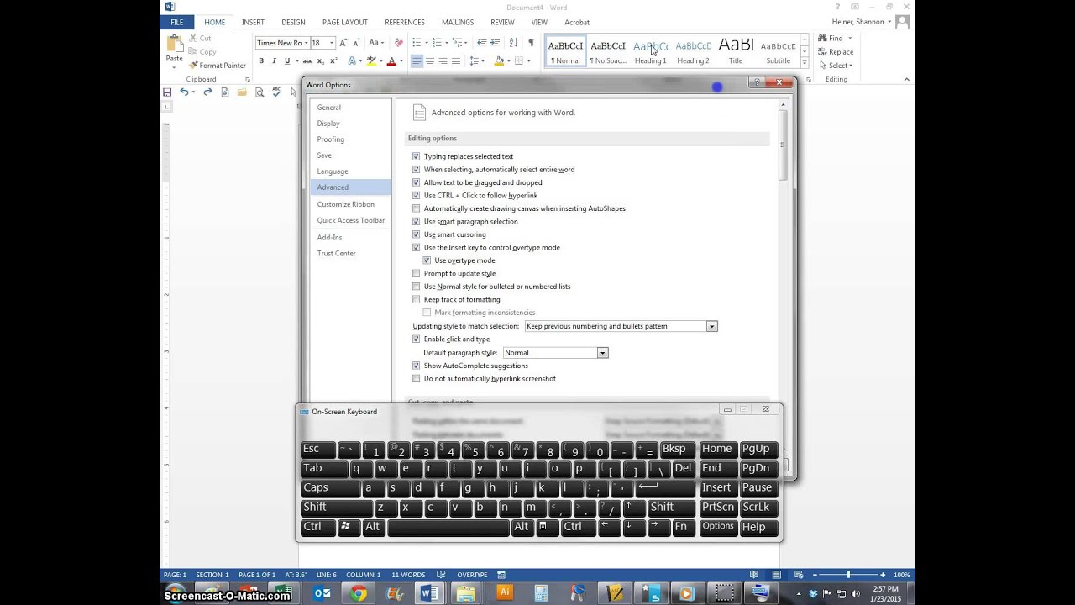Open Outlook from the taskbar
1075x605 pixels.
pyautogui.click(x=322, y=593)
